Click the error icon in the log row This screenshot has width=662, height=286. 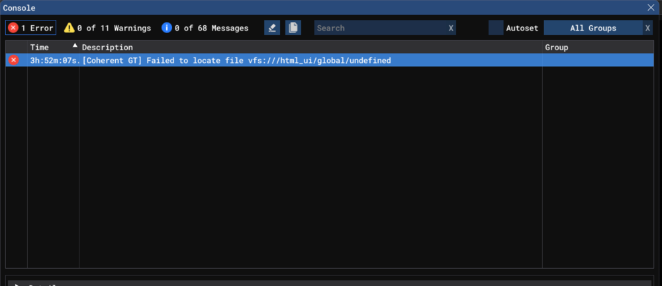[13, 60]
